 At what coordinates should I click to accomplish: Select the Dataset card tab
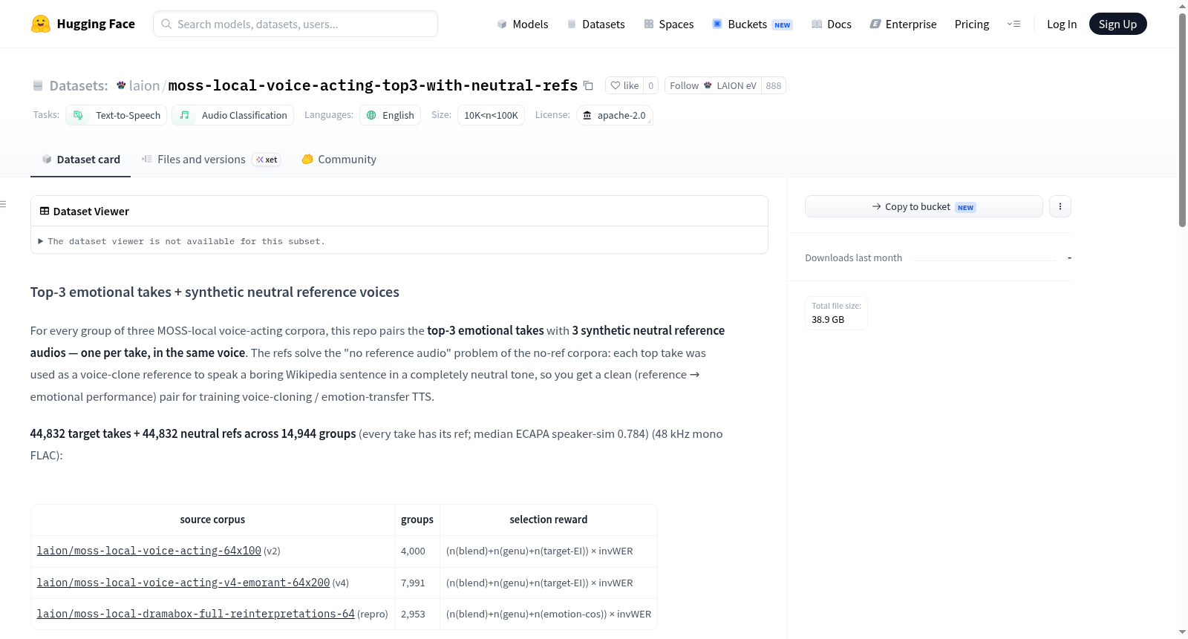click(x=80, y=160)
